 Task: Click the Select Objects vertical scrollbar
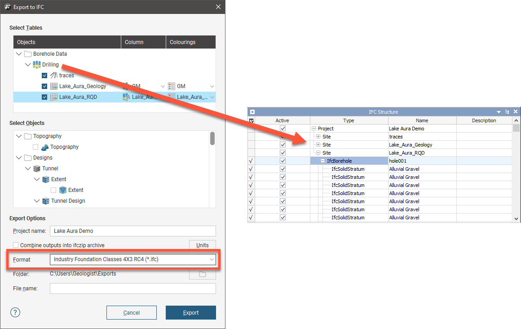(212, 138)
